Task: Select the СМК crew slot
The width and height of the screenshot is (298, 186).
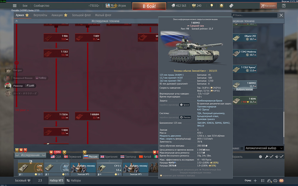Action: pos(30,168)
